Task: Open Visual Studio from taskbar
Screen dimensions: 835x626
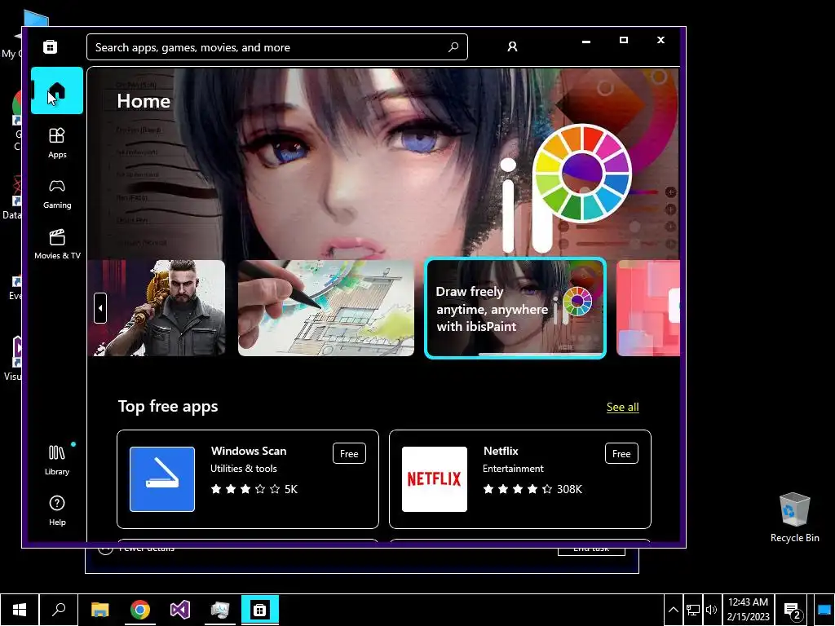Action: tap(180, 610)
